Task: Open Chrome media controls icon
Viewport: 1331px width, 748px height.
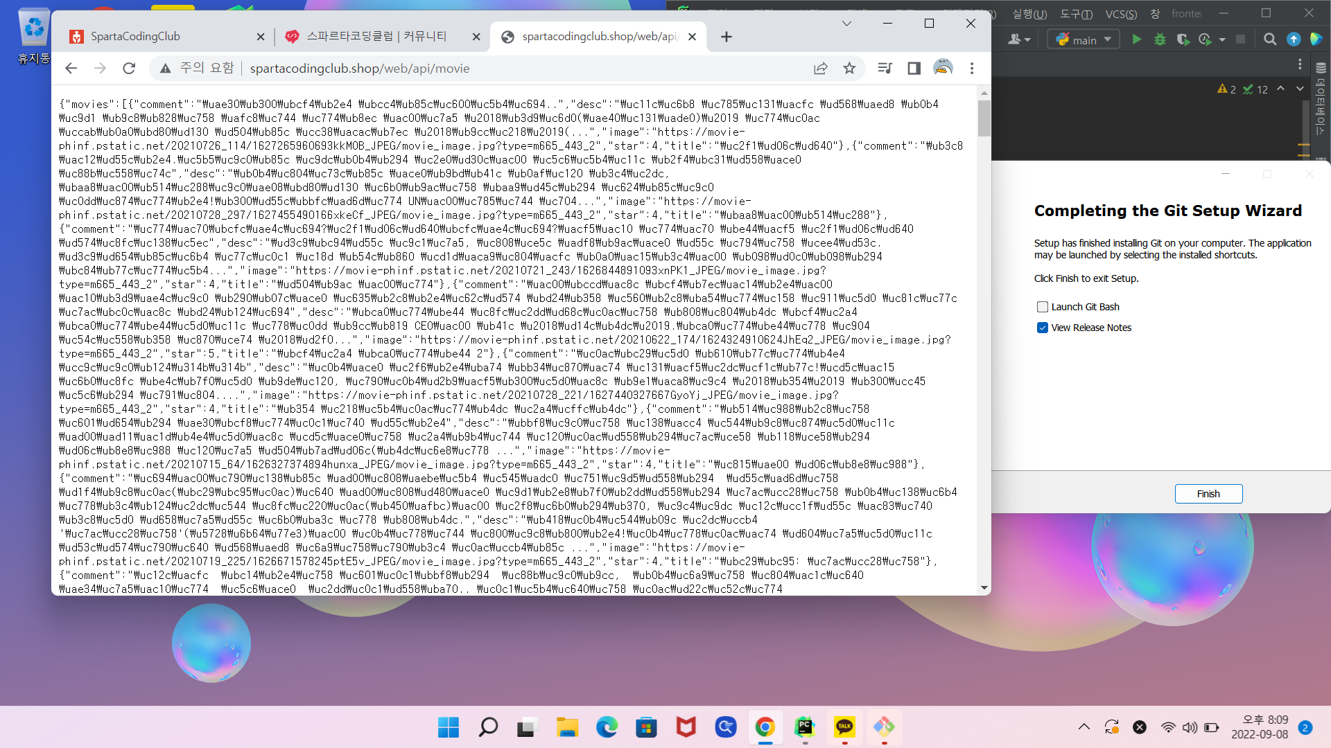Action: click(x=885, y=68)
